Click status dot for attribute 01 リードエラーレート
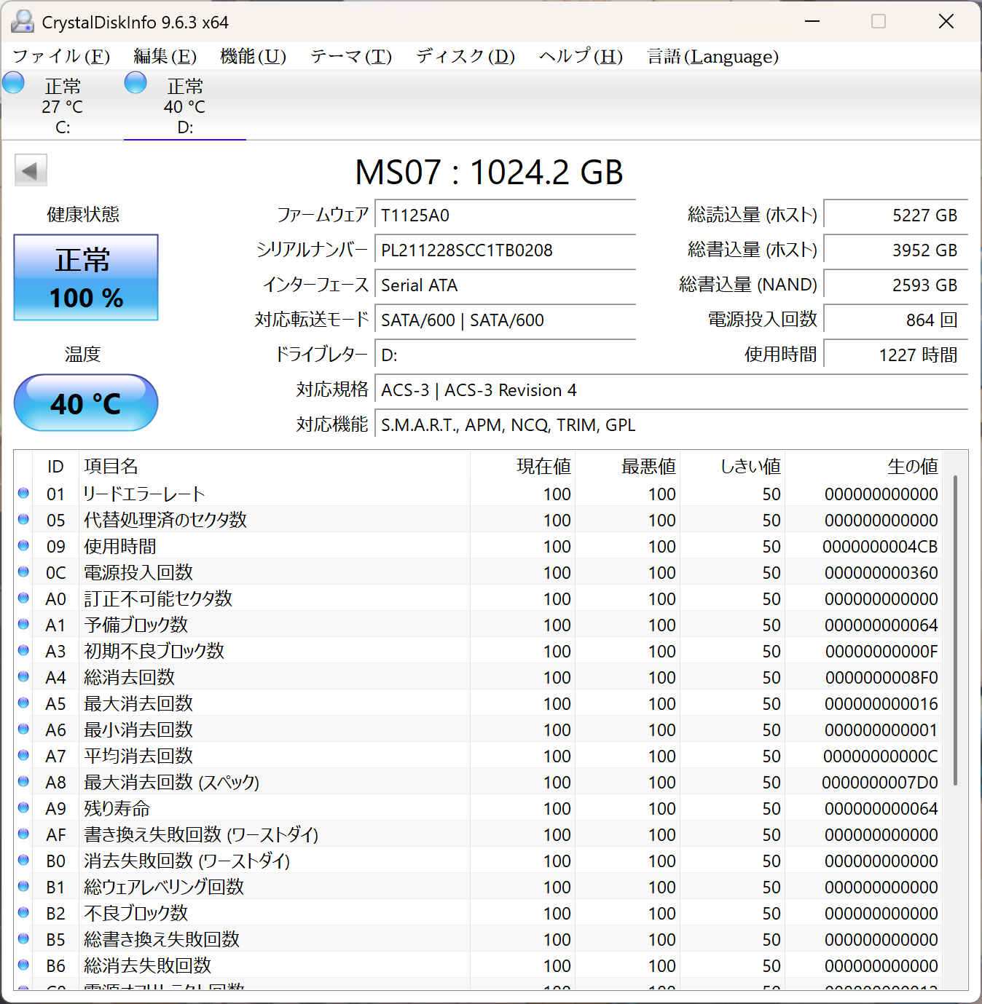 tap(23, 493)
